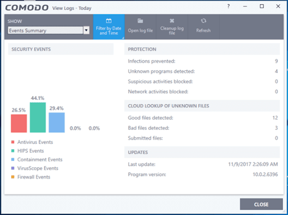The height and width of the screenshot is (215, 288).
Task: Click the Containment Events legend text
Action: point(40,160)
